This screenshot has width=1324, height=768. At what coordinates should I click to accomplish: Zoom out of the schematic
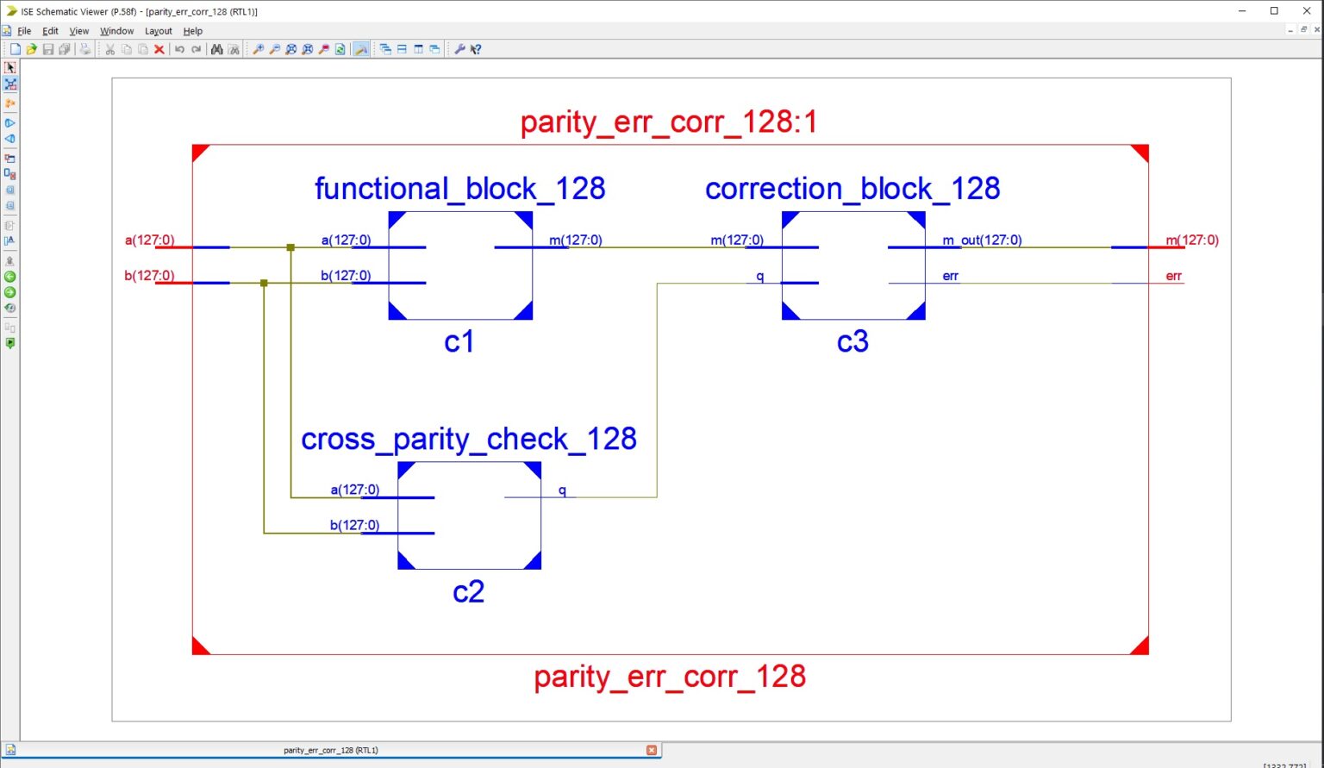click(273, 49)
